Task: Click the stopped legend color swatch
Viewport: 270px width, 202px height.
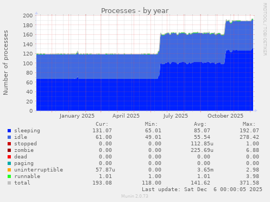Action: click(x=9, y=144)
